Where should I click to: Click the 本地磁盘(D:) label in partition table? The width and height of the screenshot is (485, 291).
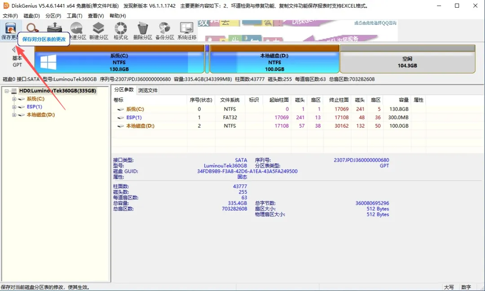[x=140, y=126]
